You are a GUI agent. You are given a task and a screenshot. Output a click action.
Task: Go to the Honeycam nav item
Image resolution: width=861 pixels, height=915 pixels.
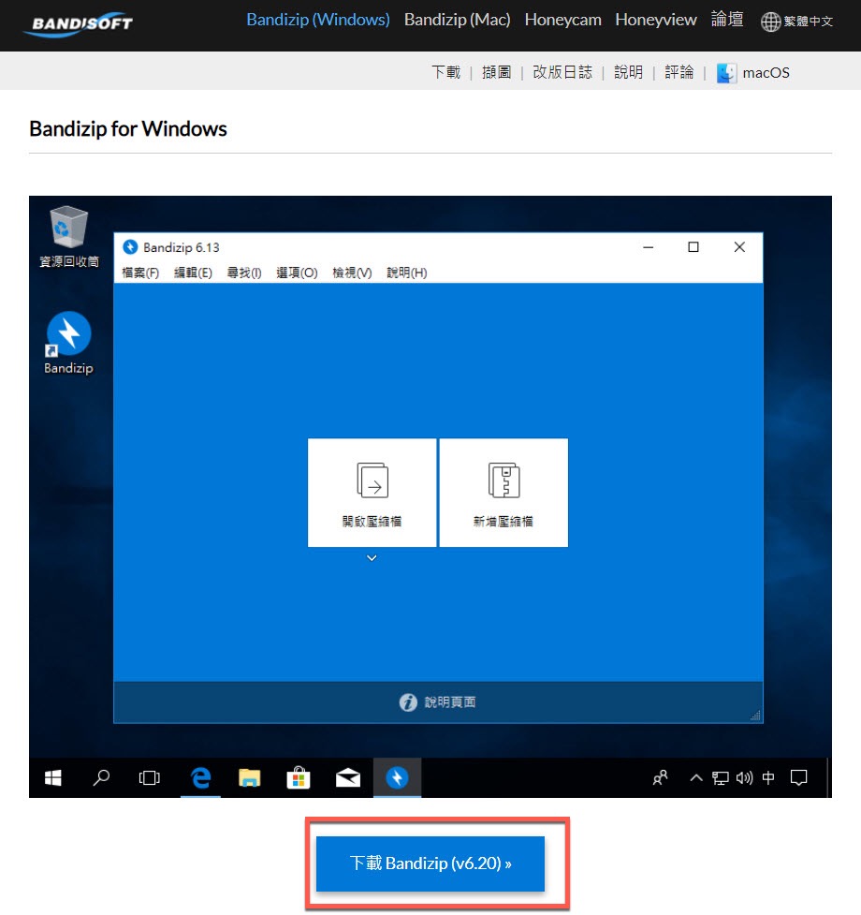(563, 20)
